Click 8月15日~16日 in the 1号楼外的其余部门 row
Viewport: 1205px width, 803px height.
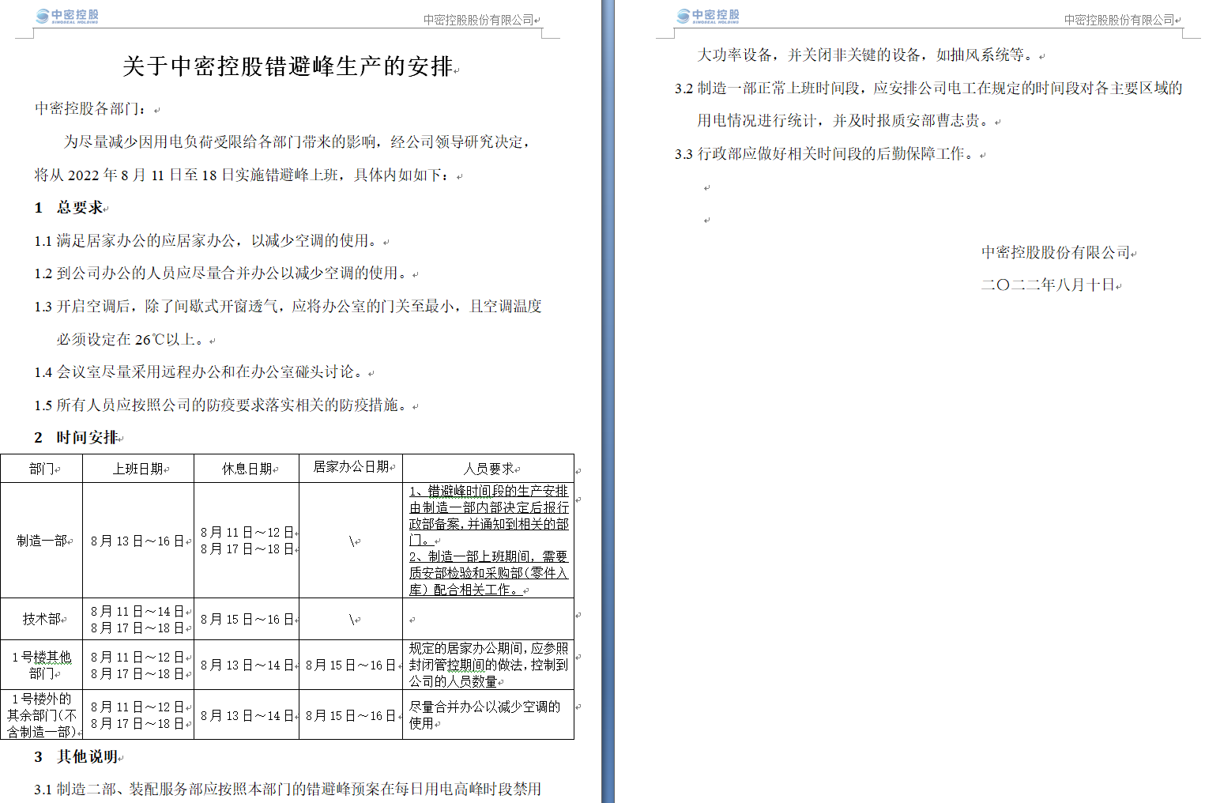coord(352,715)
